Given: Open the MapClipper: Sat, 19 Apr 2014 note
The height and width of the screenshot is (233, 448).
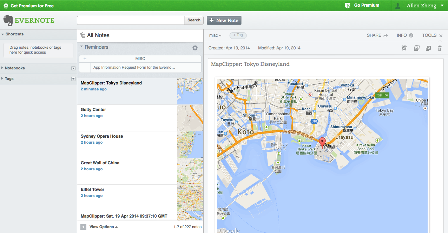Looking at the screenshot, I should (x=127, y=216).
